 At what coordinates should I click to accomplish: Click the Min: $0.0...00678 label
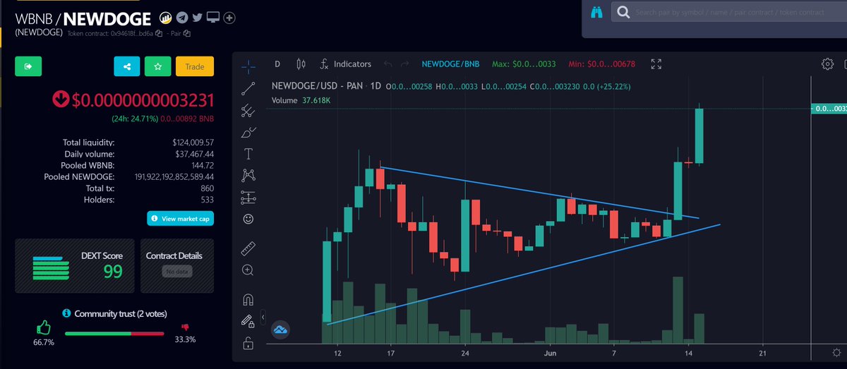602,64
